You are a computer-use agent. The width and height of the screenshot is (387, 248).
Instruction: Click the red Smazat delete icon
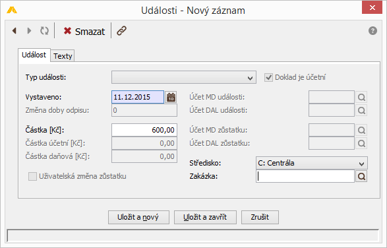coord(67,31)
